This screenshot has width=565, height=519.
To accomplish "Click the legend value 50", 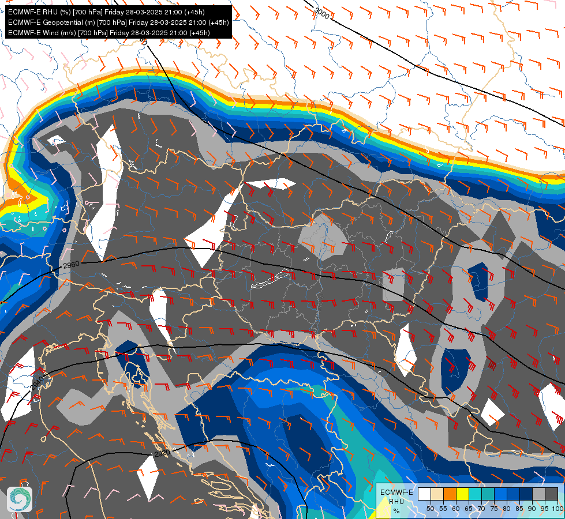I will coord(431,509).
